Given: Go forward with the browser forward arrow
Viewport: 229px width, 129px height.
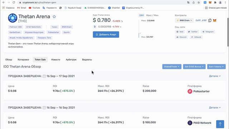Looking at the screenshot, I should [9, 3].
